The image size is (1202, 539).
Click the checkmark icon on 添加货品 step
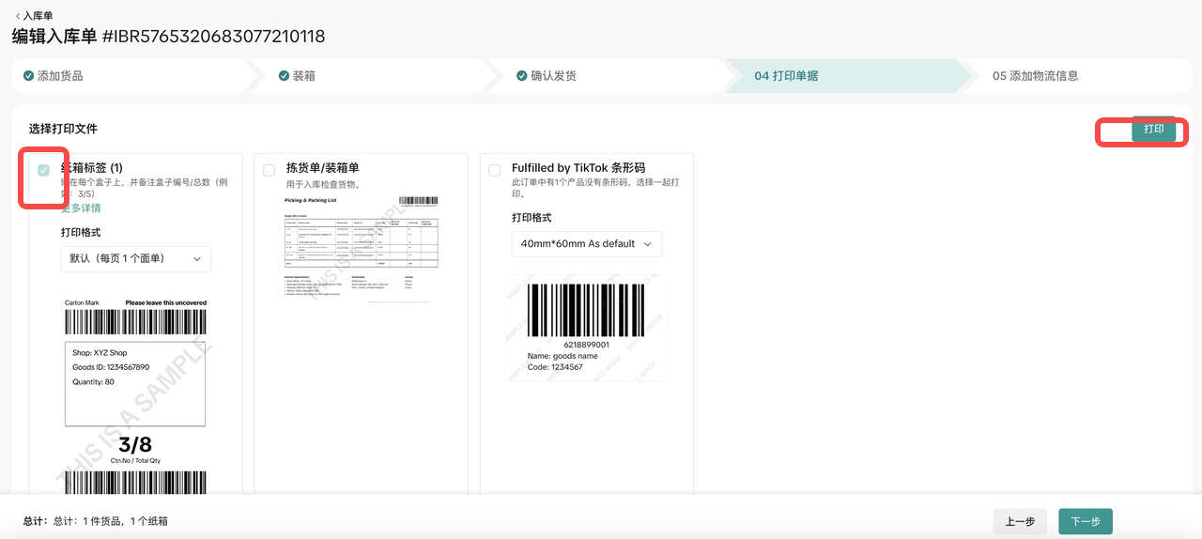[29, 76]
